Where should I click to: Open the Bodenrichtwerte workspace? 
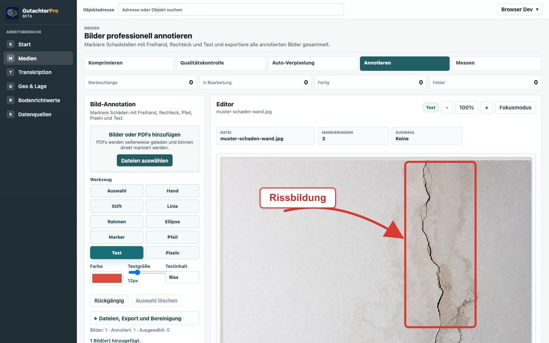pyautogui.click(x=38, y=100)
